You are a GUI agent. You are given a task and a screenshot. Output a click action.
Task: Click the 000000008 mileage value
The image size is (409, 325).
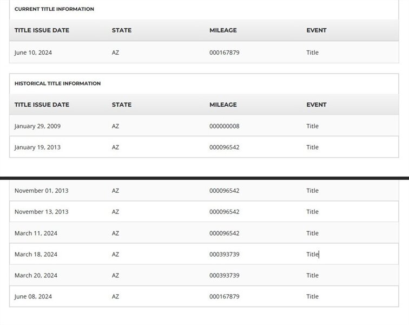tap(224, 126)
